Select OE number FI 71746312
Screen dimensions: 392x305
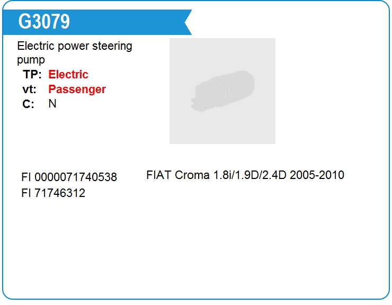pos(54,193)
